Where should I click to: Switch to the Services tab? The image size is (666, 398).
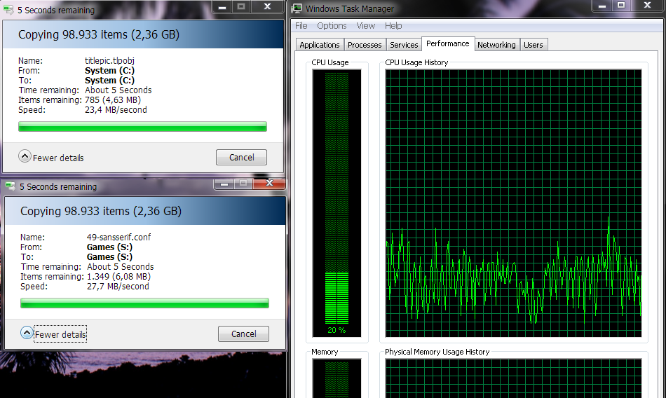point(404,45)
